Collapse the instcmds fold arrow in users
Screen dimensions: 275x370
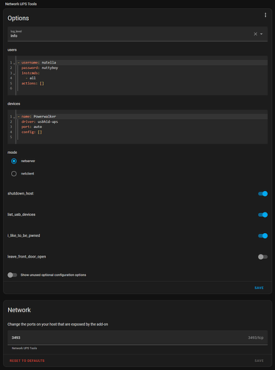pyautogui.click(x=14, y=73)
